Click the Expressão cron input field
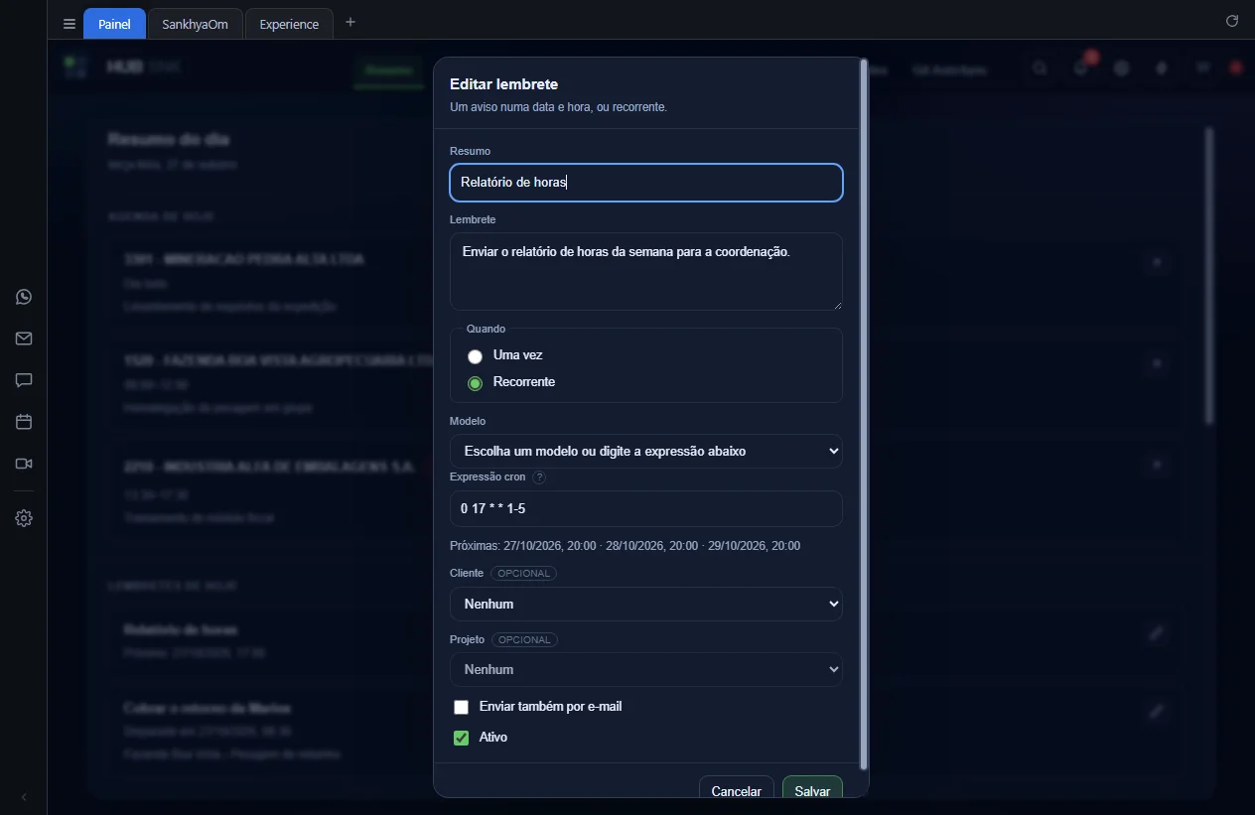 coord(646,508)
